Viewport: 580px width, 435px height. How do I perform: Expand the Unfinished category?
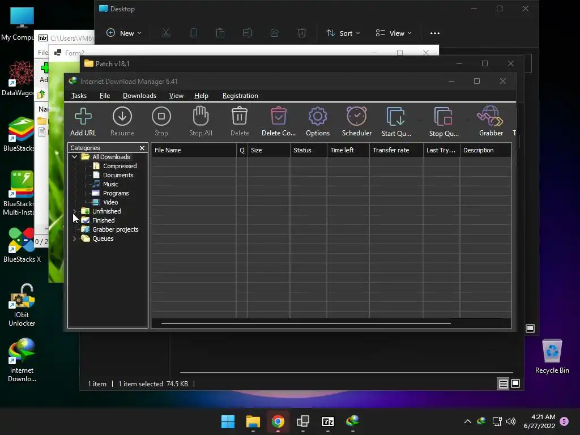coord(74,211)
